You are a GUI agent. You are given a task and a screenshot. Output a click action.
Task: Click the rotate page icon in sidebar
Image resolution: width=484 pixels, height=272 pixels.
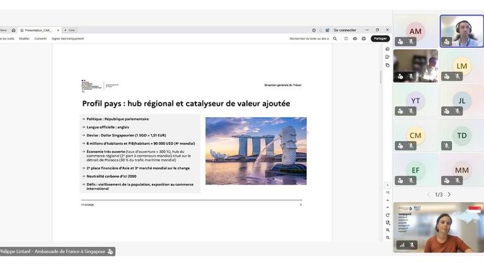388,215
